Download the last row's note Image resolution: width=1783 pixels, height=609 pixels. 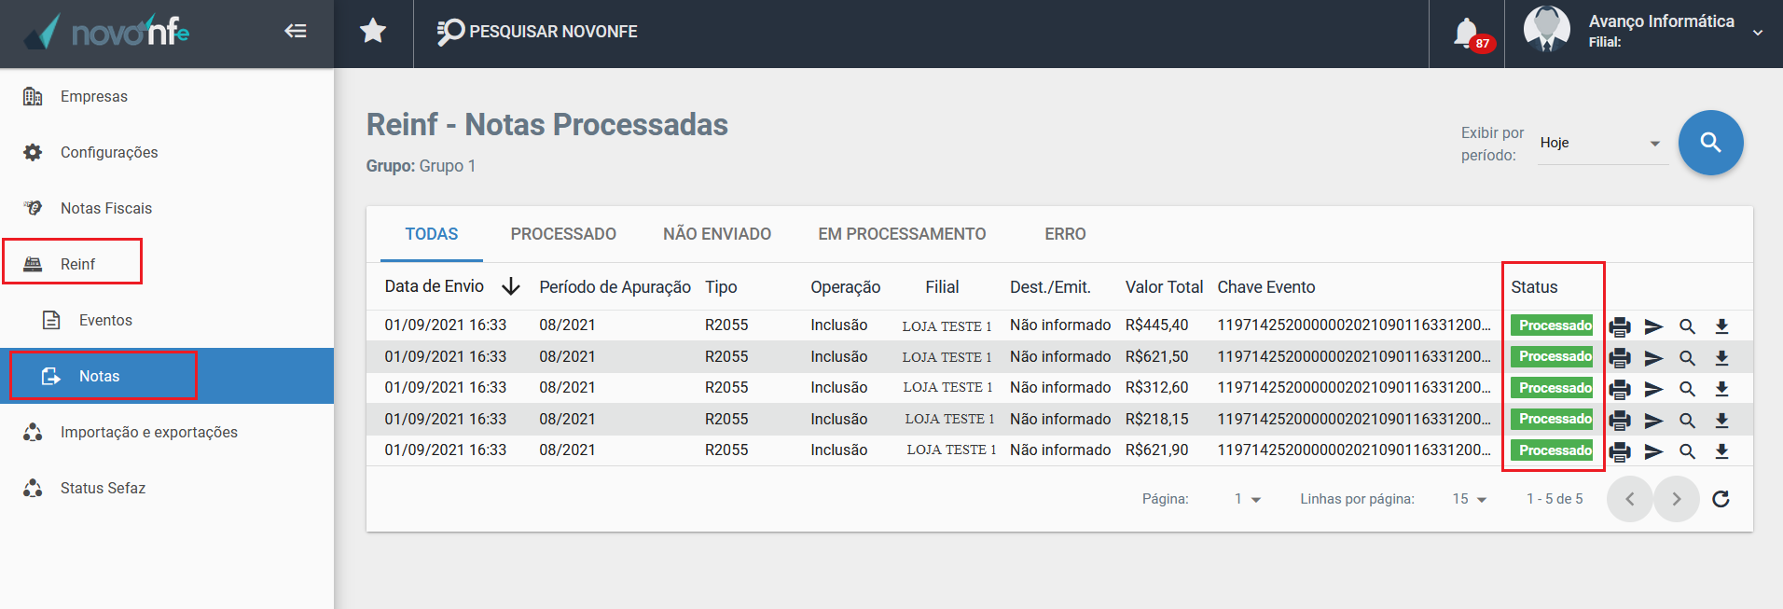tap(1721, 451)
